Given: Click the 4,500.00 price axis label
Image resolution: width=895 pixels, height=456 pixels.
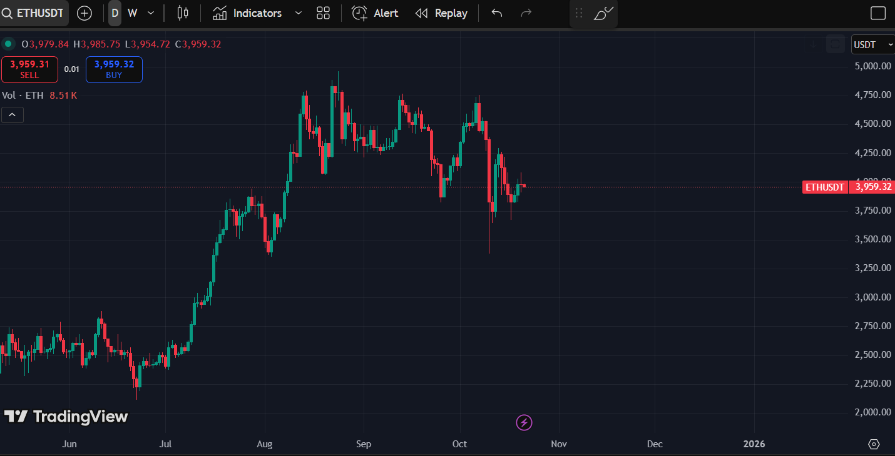Looking at the screenshot, I should click(872, 124).
